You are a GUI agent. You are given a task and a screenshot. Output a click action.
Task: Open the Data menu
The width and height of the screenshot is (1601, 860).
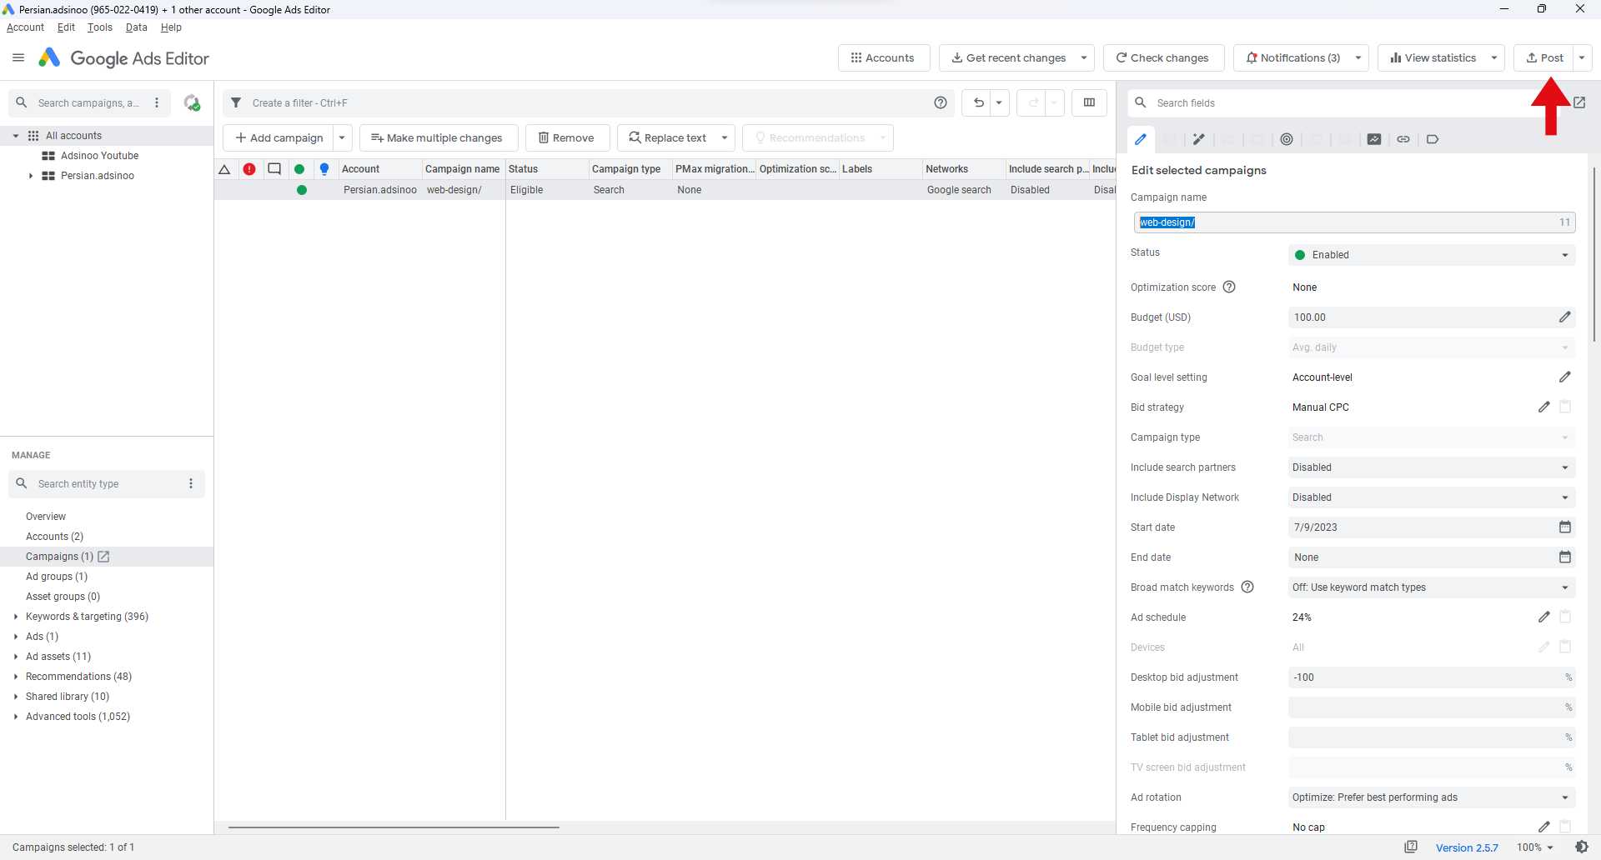click(137, 27)
